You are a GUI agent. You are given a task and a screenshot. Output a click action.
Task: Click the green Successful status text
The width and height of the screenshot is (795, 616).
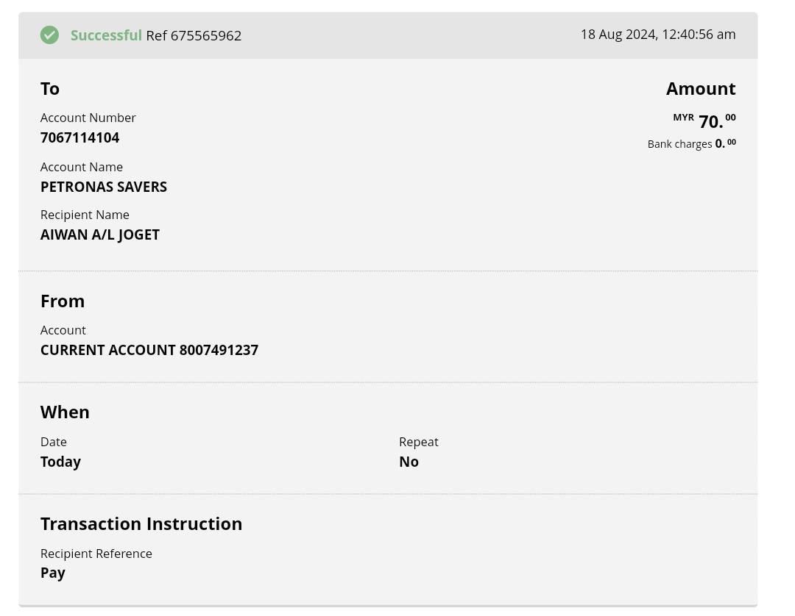coord(106,35)
